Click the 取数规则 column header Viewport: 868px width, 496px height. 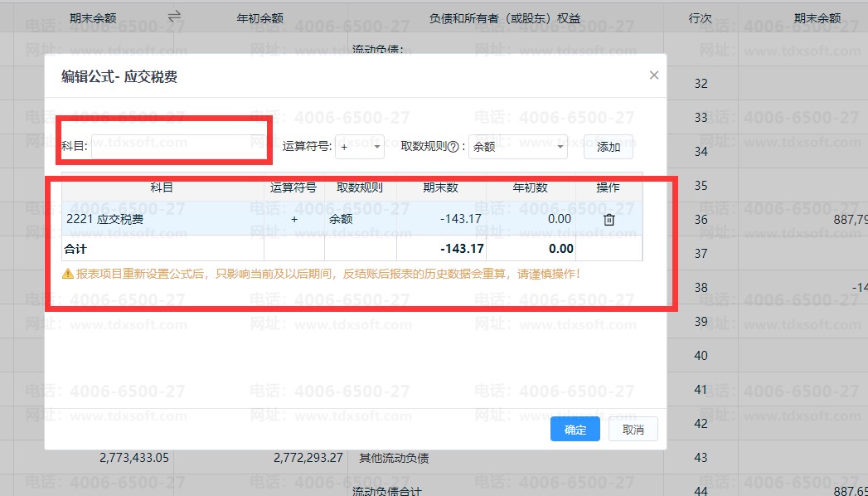click(x=360, y=187)
